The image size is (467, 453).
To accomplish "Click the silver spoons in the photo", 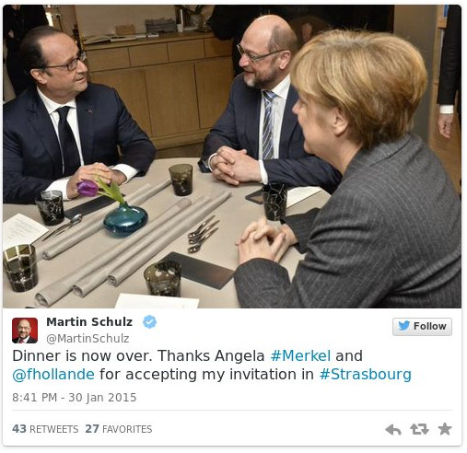I will coord(204,234).
